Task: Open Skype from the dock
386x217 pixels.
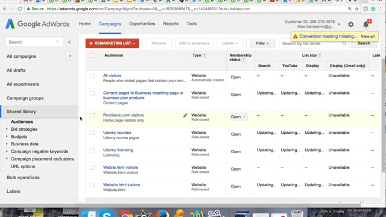Action: tap(106, 213)
